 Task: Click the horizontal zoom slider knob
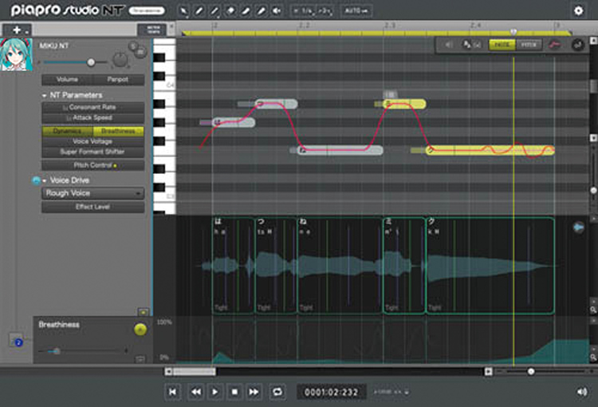(x=530, y=371)
